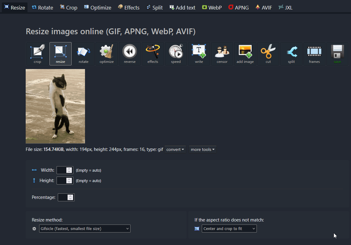Switch to the WebP tab
Screen dimensions: 351x245
tap(212, 7)
